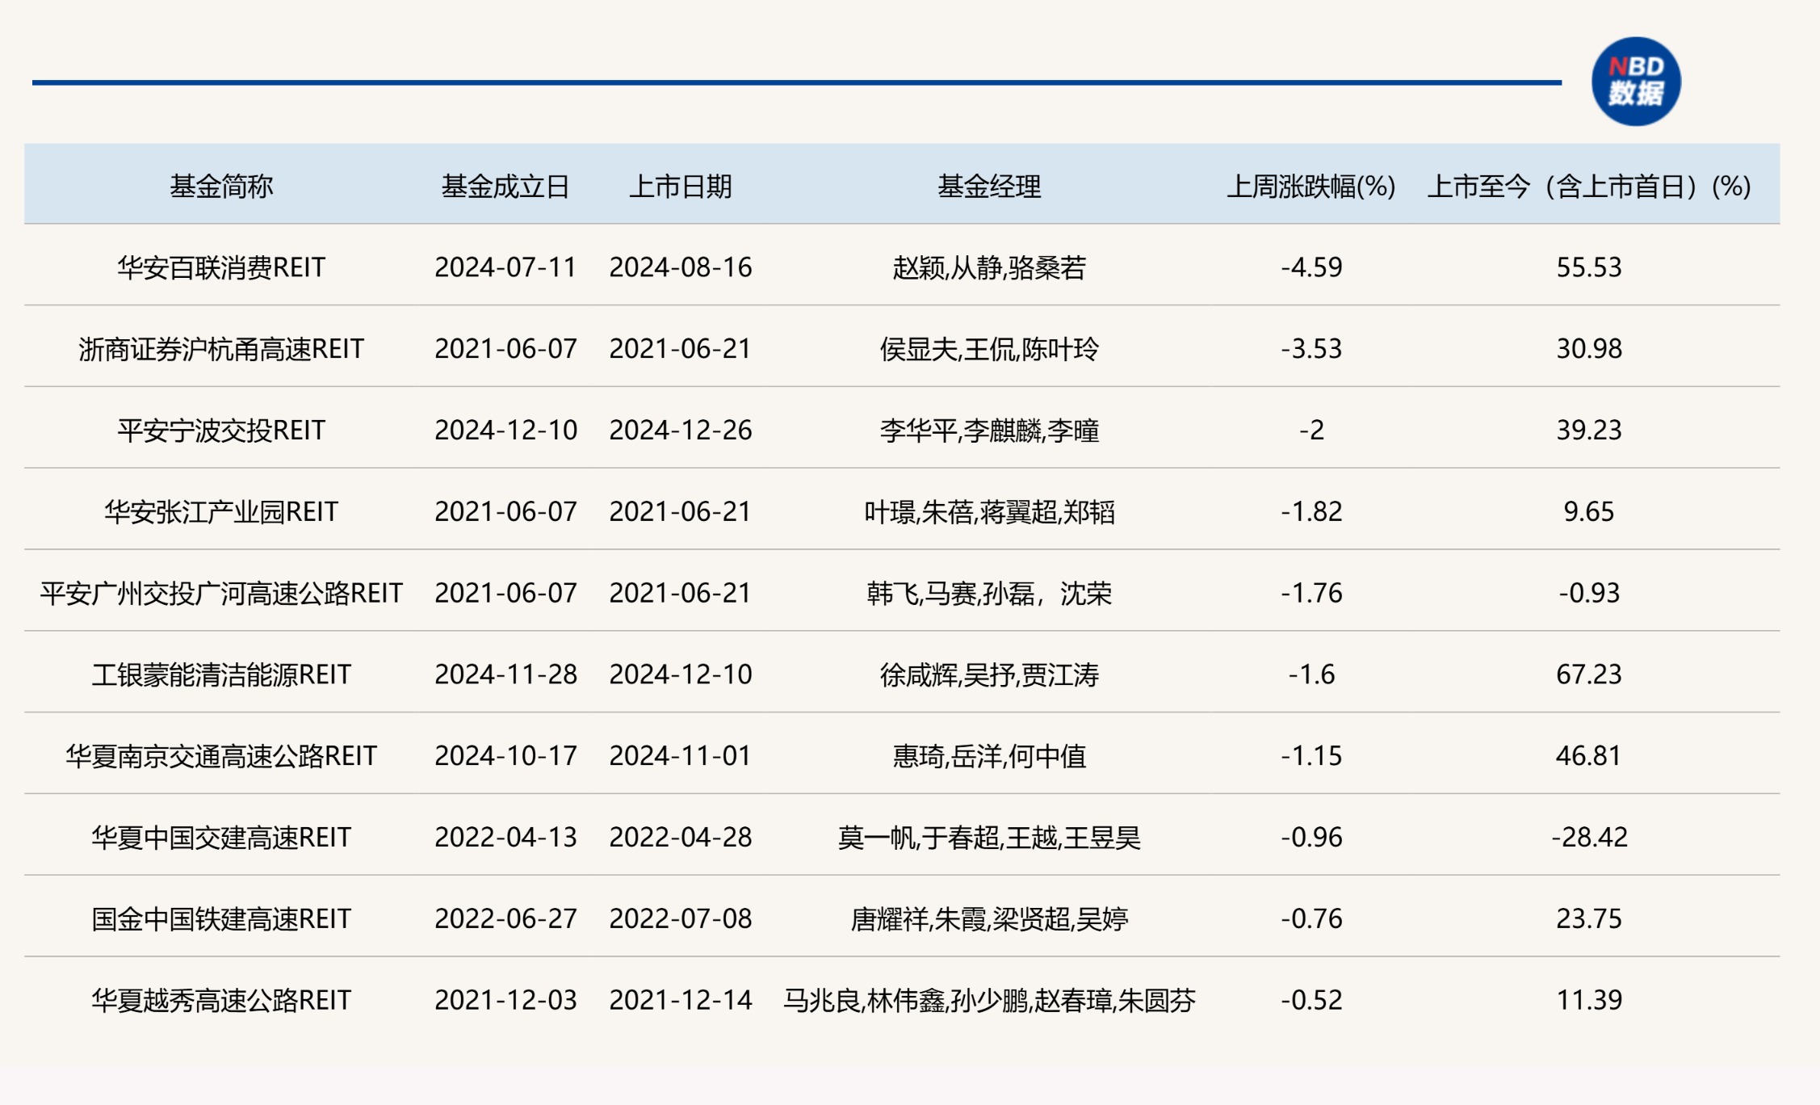
Task: Select weekly change value -4.59
Action: (1311, 267)
